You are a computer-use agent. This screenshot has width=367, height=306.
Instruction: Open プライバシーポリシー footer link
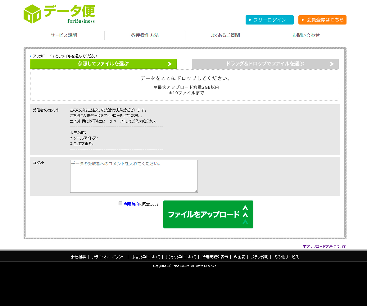click(108, 257)
